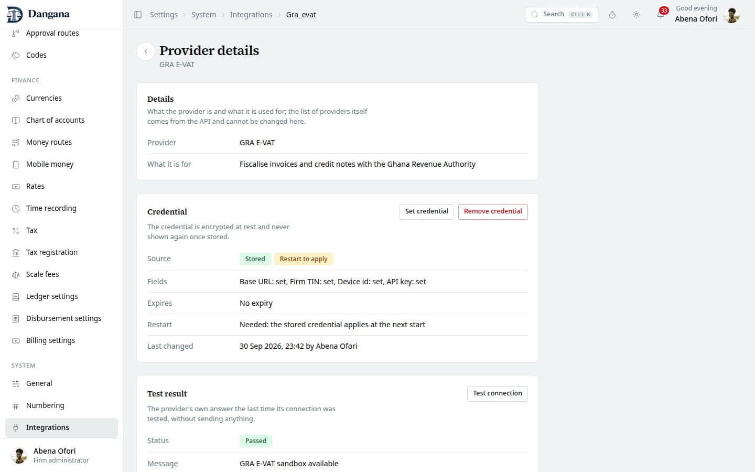This screenshot has width=755, height=472.
Task: Click the Remove credential button
Action: (493, 211)
